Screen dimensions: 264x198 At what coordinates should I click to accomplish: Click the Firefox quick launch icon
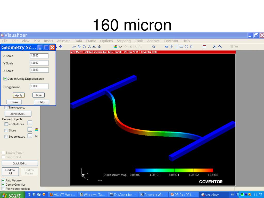pos(44,194)
